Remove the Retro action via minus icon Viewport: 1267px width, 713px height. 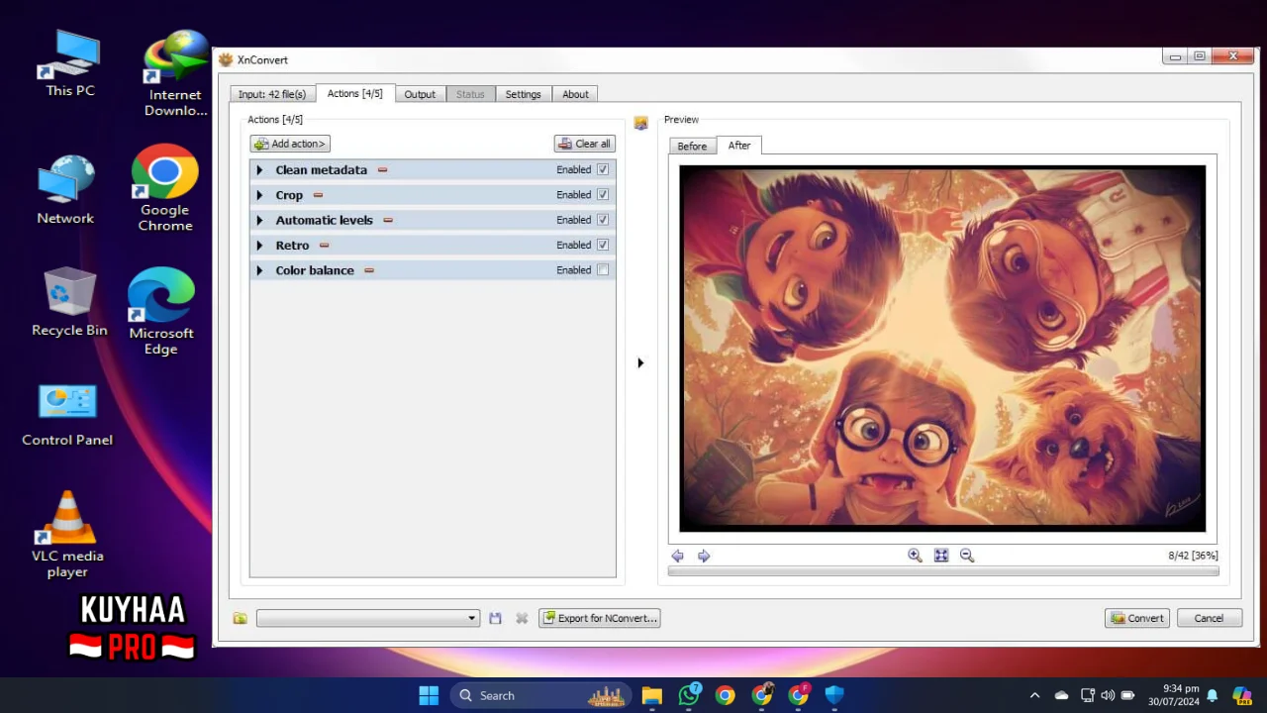click(x=324, y=246)
